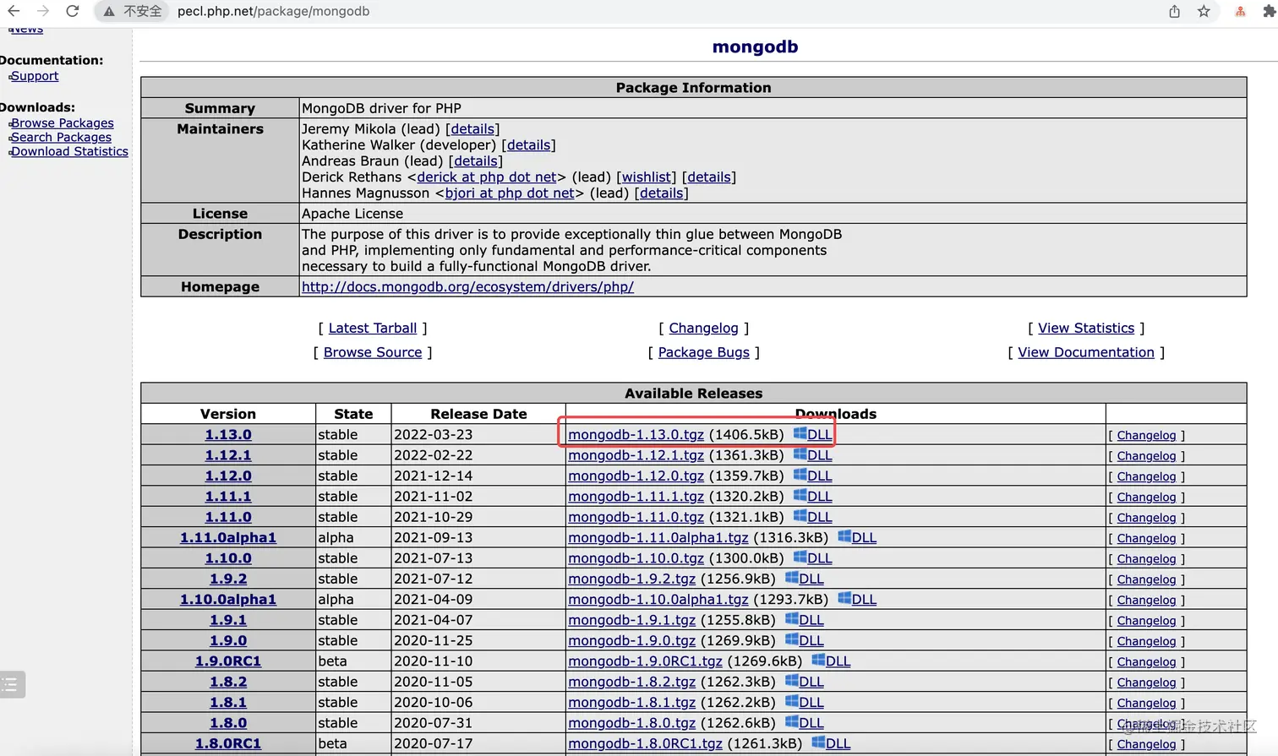View details for maintainer Katherine Walker
The image size is (1278, 756).
tap(528, 145)
